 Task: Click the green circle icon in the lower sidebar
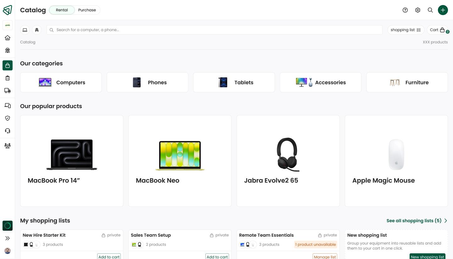point(8,226)
